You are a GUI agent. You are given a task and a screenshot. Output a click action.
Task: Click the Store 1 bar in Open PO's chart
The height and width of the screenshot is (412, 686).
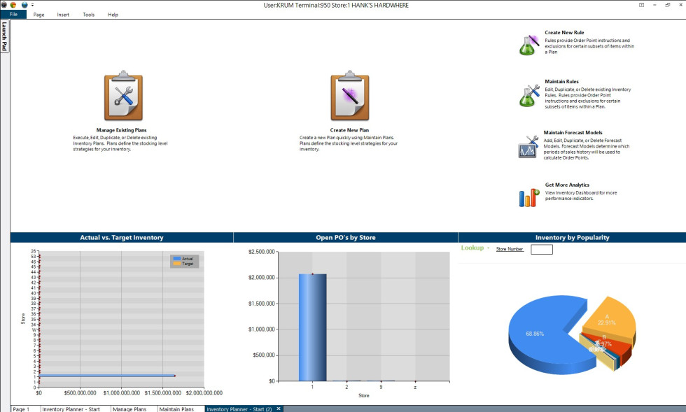(312, 327)
